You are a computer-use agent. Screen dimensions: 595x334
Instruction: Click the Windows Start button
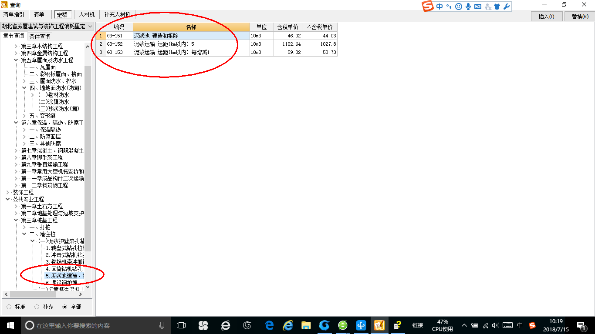click(x=10, y=325)
